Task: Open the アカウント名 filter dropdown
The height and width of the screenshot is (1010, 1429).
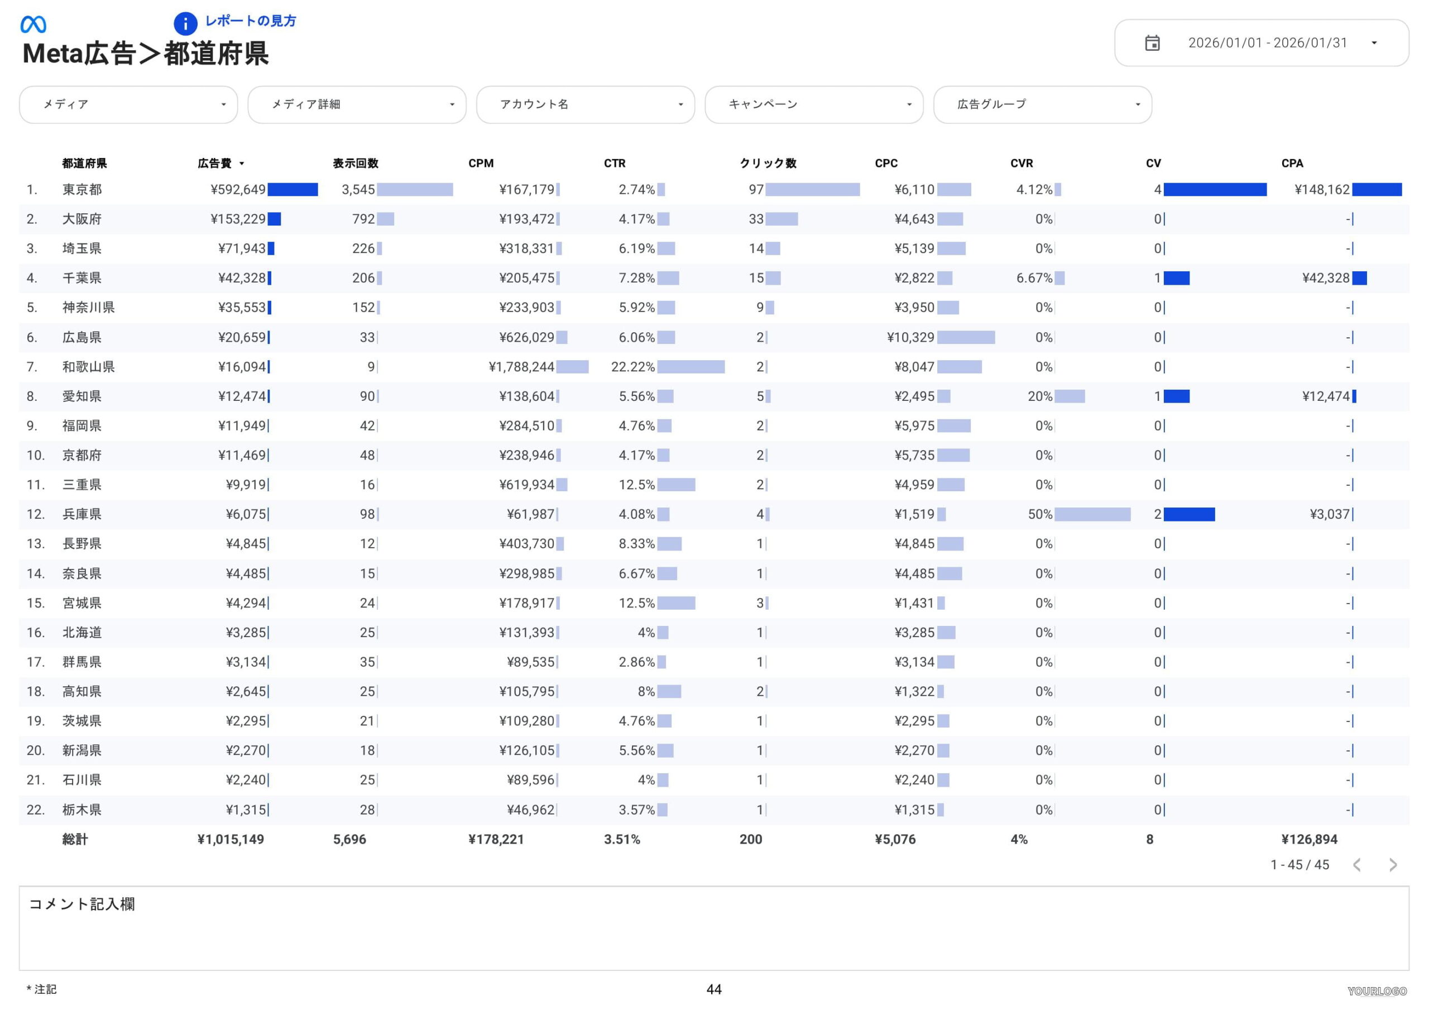Action: point(585,104)
